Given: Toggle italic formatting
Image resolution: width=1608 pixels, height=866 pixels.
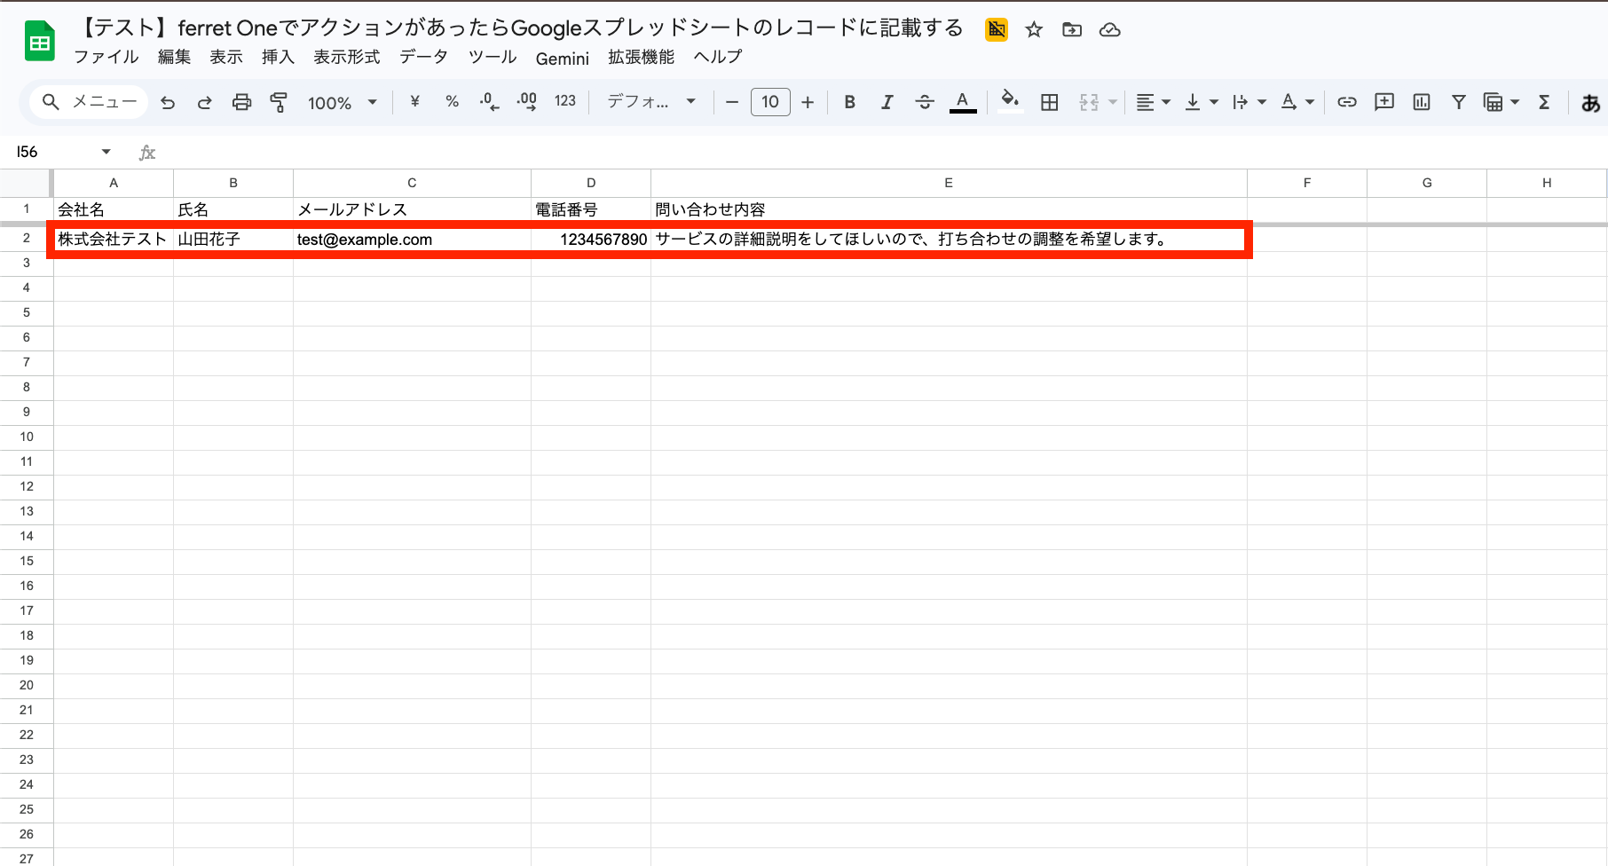Looking at the screenshot, I should tap(887, 102).
